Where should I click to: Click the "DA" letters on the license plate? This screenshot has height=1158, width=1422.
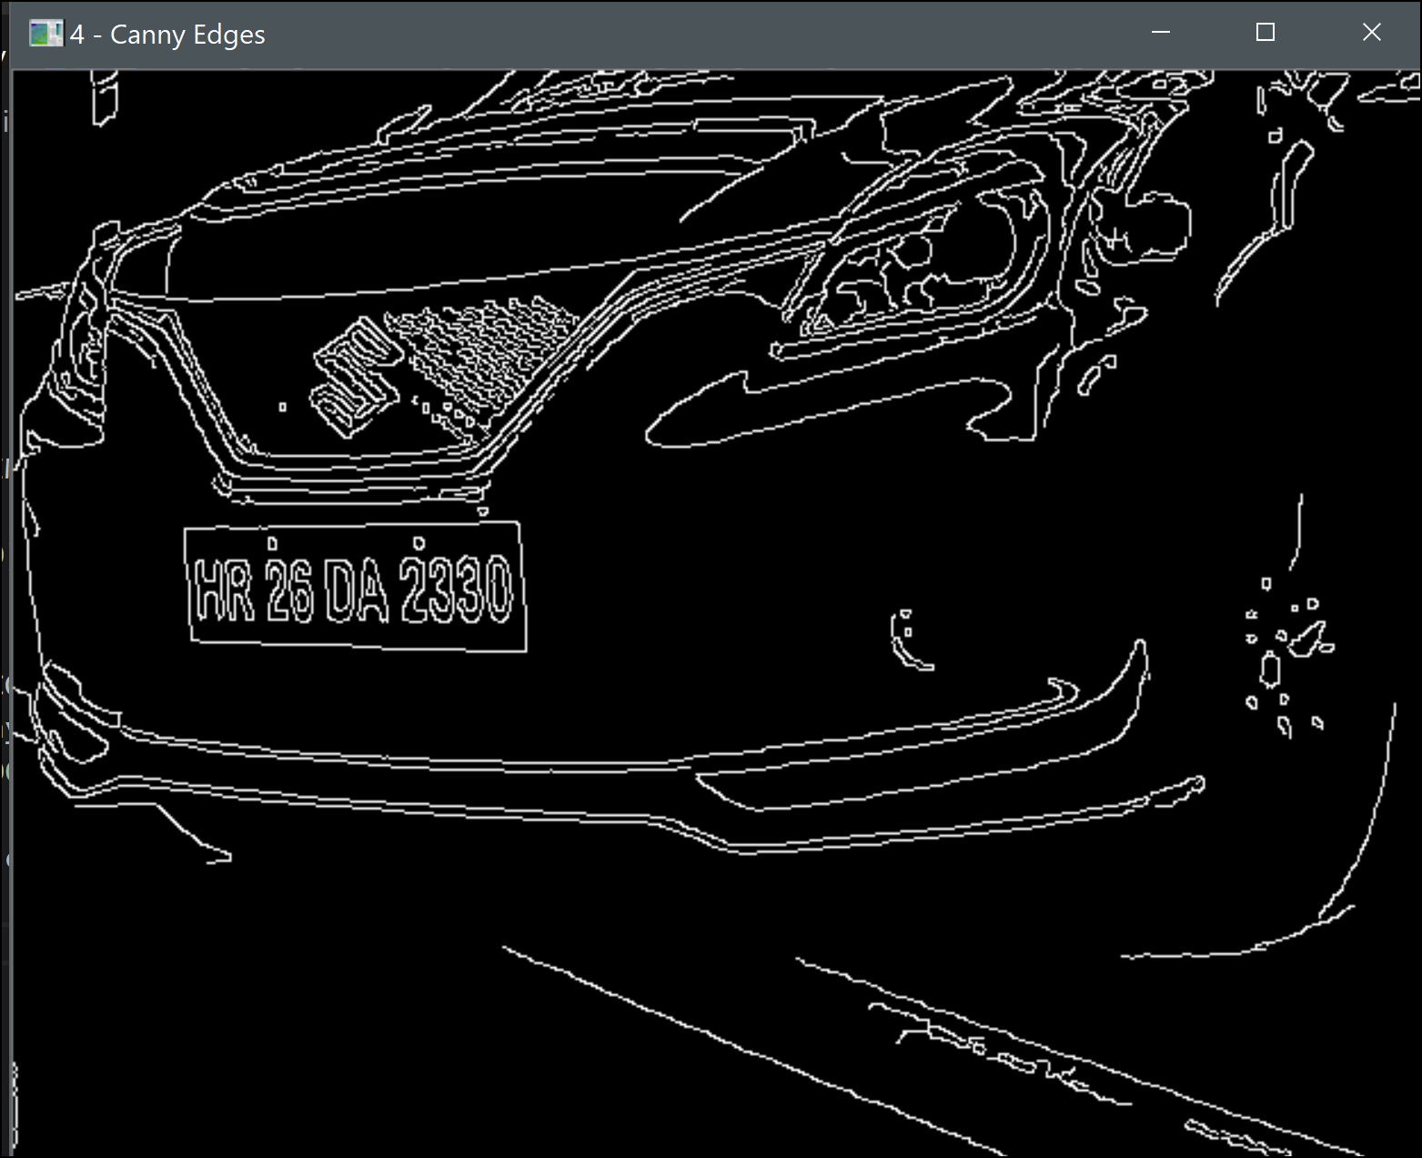click(356, 592)
